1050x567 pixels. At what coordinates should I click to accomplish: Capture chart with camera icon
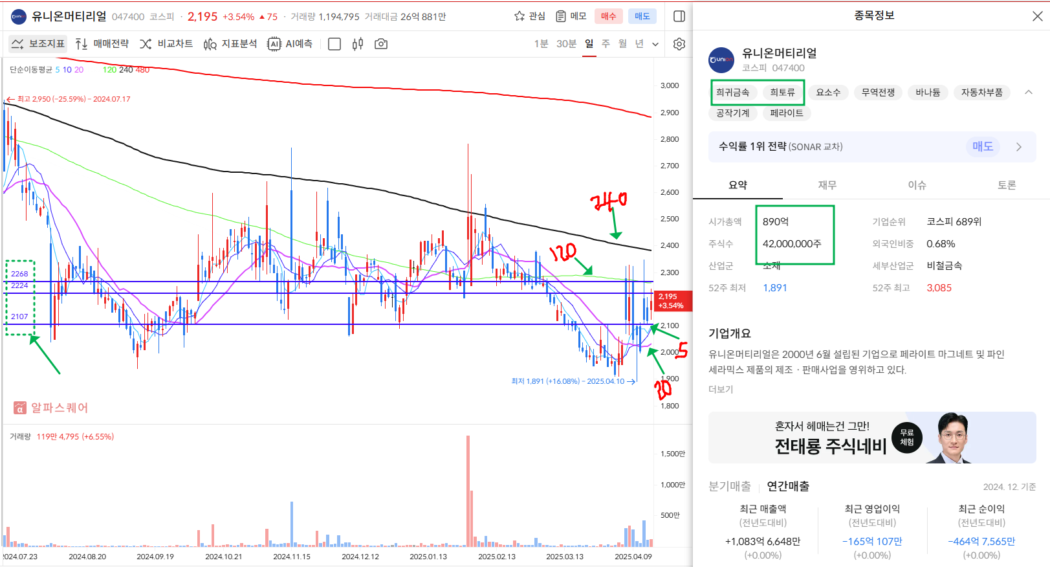tap(381, 44)
